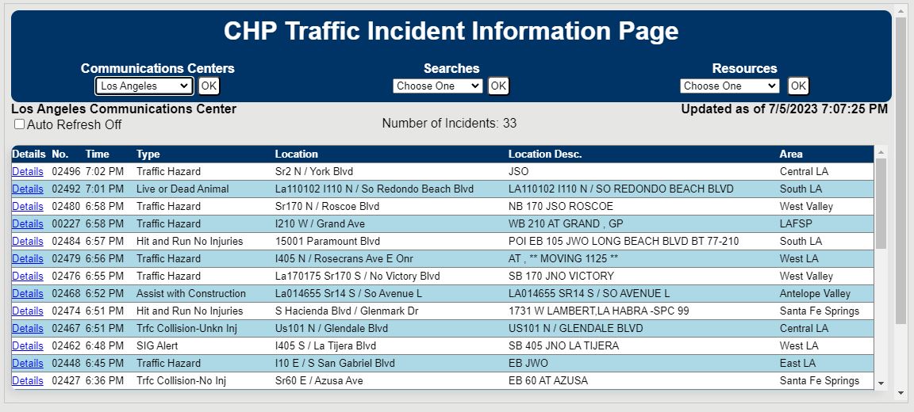914x412 pixels.
Task: Click '15001 Paramount Blvd' location cell
Action: point(328,242)
